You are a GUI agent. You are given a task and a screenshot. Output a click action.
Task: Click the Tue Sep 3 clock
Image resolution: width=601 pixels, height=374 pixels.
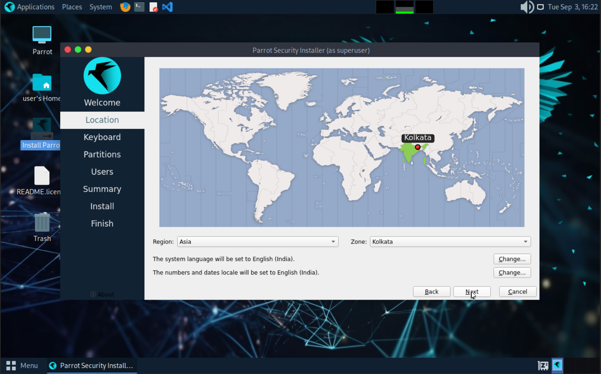click(573, 7)
